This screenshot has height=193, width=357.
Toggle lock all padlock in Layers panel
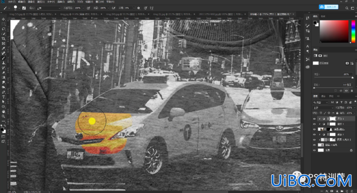(x=337, y=113)
